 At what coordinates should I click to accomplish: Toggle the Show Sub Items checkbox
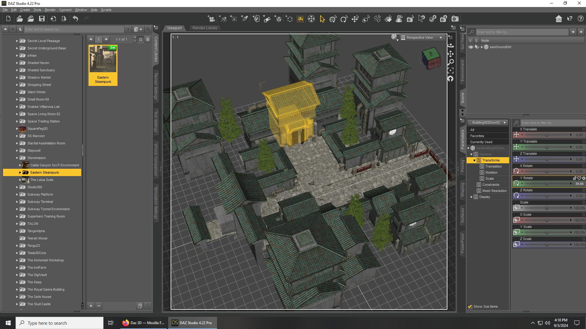(x=470, y=306)
